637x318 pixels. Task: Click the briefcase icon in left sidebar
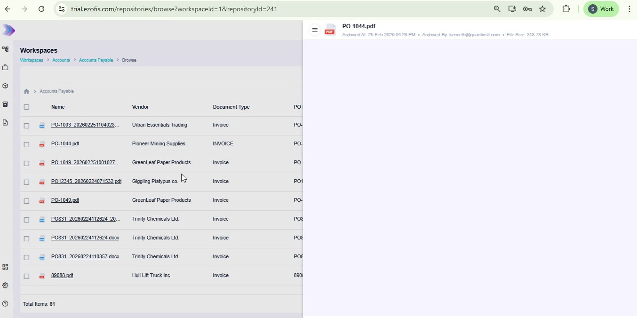click(6, 68)
